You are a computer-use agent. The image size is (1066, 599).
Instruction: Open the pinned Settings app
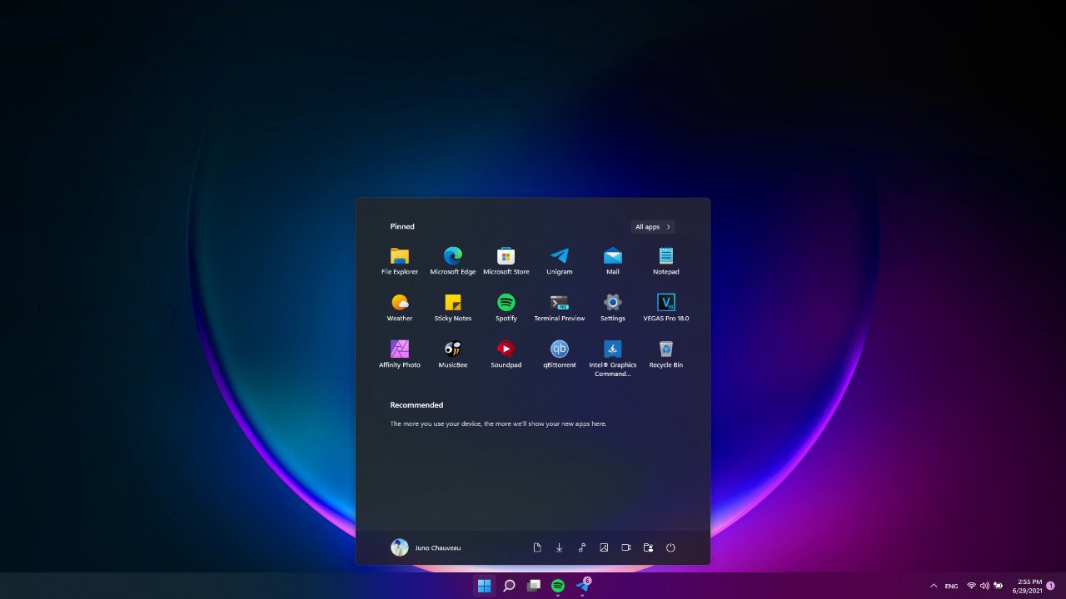613,307
